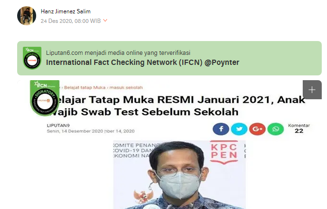This screenshot has height=209, width=327.
Task: Click the author avatar photo
Action: (x=27, y=16)
